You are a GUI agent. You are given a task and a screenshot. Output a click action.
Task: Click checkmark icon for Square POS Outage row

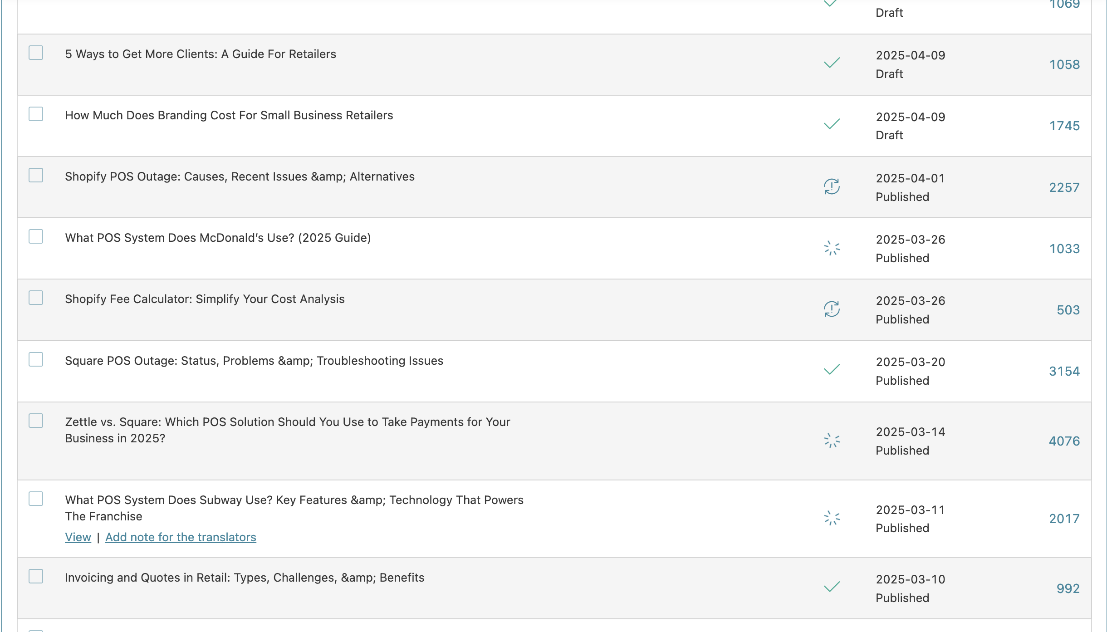click(x=832, y=369)
